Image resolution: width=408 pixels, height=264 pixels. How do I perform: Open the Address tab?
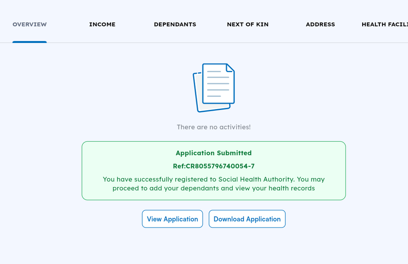click(320, 24)
